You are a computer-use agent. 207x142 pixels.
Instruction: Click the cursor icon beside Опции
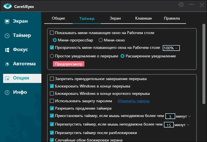click(x=7, y=78)
